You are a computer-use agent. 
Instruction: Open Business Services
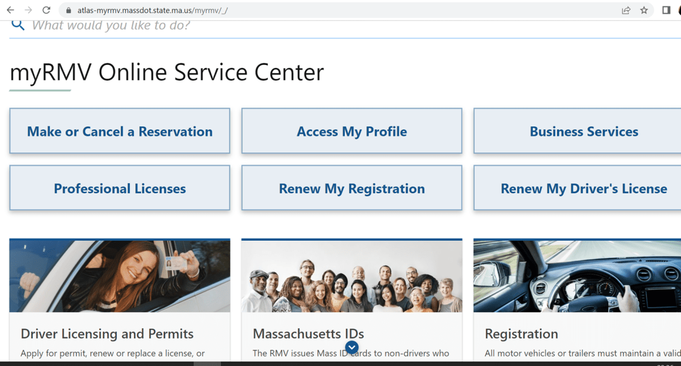click(584, 131)
